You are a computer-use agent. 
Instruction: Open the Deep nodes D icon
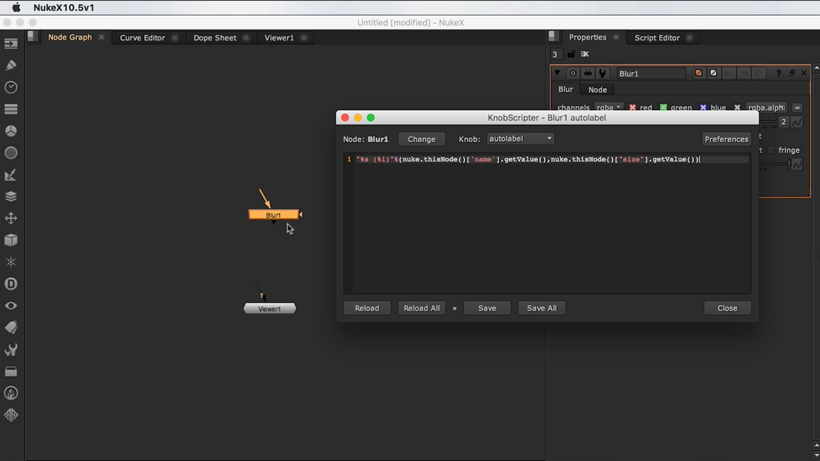click(x=11, y=284)
